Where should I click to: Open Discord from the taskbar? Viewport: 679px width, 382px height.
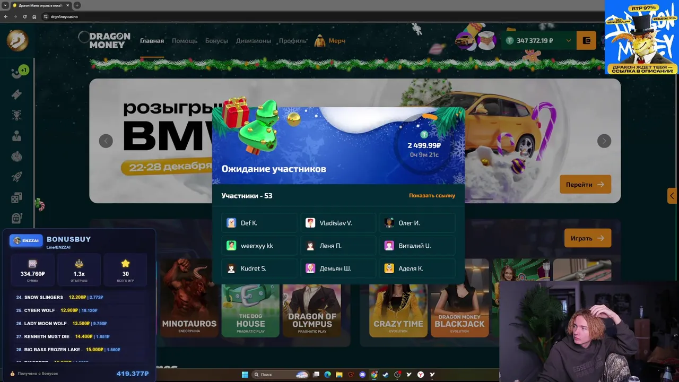(x=362, y=375)
